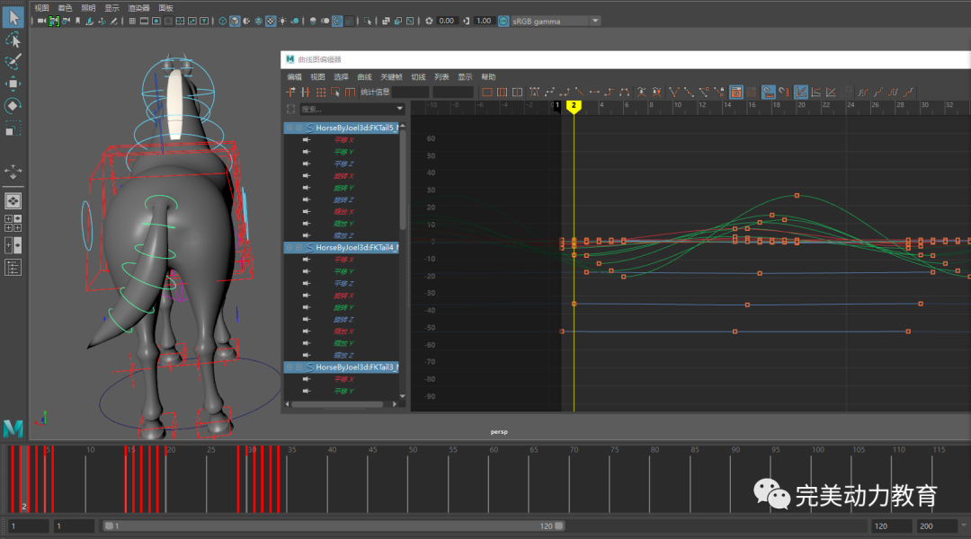Click the 统计信息 first value field
Viewport: 971px width, 539px height.
410,92
